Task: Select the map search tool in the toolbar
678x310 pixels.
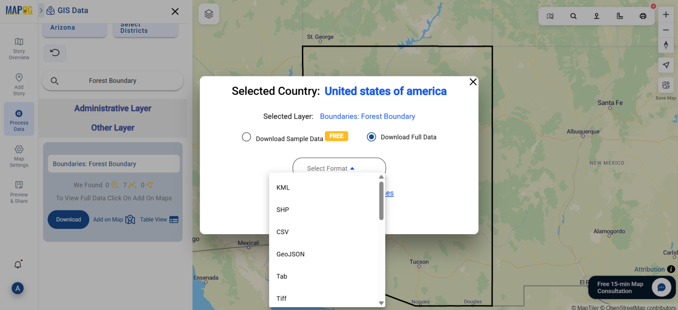Action: pyautogui.click(x=573, y=16)
